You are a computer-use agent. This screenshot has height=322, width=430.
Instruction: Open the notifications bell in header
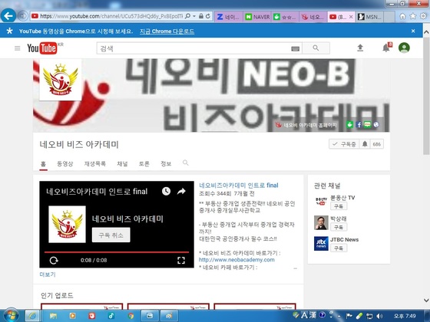coord(386,48)
